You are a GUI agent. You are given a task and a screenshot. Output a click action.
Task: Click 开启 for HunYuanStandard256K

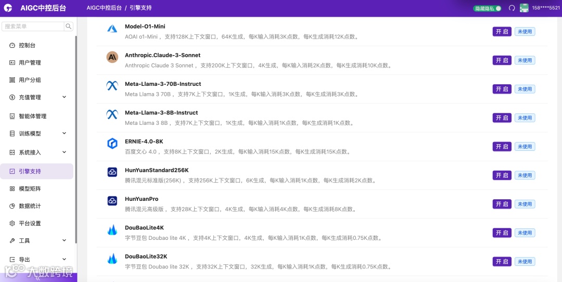502,175
